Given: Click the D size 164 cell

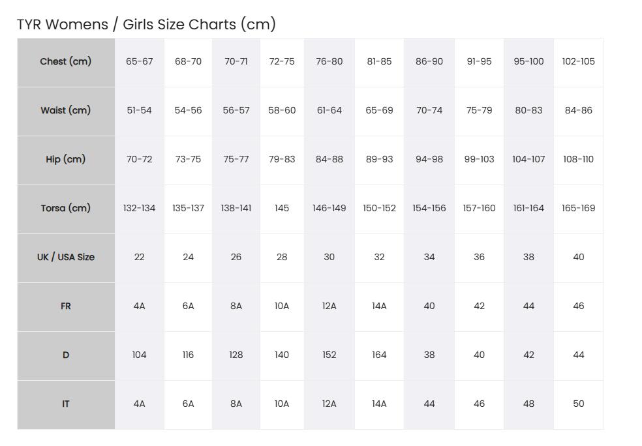Looking at the screenshot, I should pos(379,355).
